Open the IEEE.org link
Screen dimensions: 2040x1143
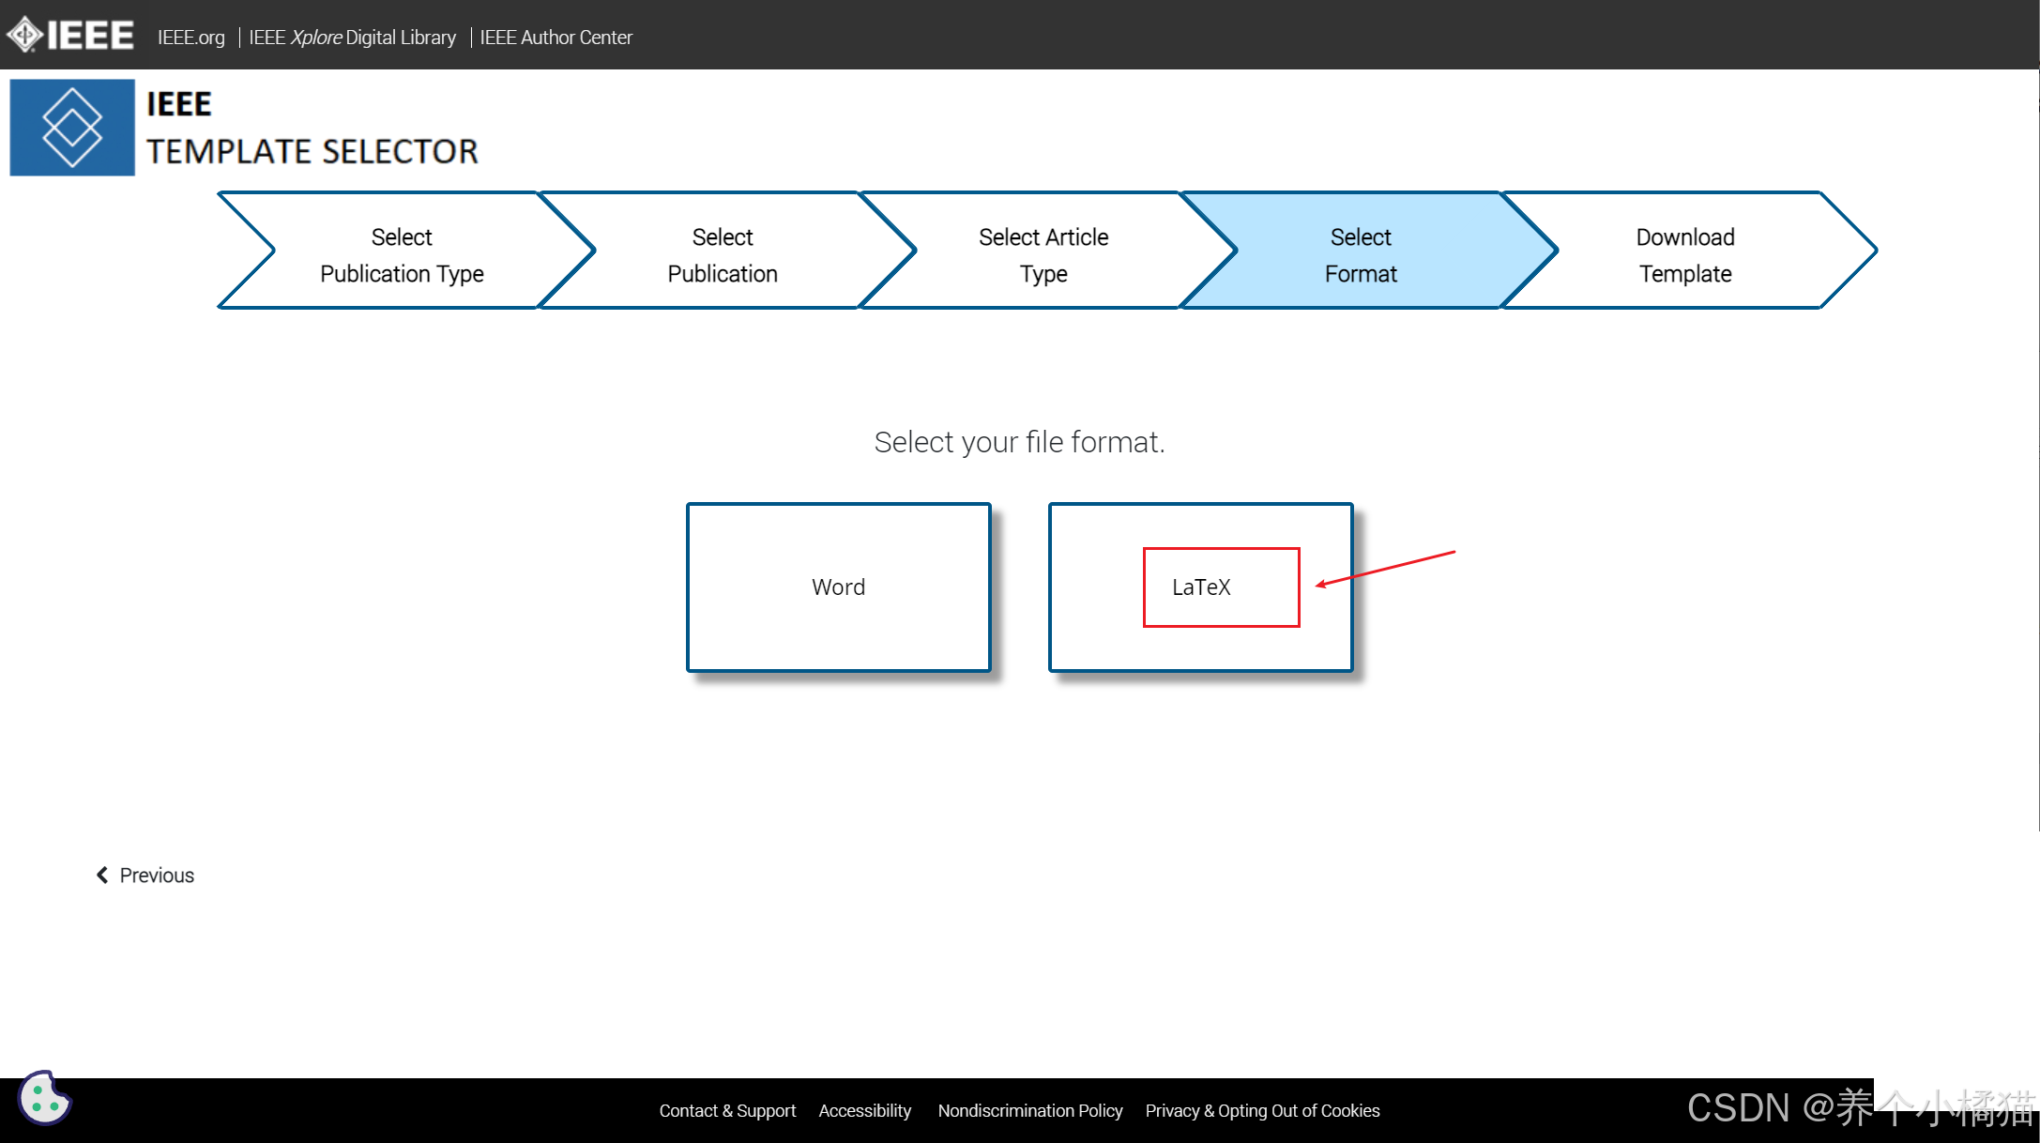coord(190,38)
